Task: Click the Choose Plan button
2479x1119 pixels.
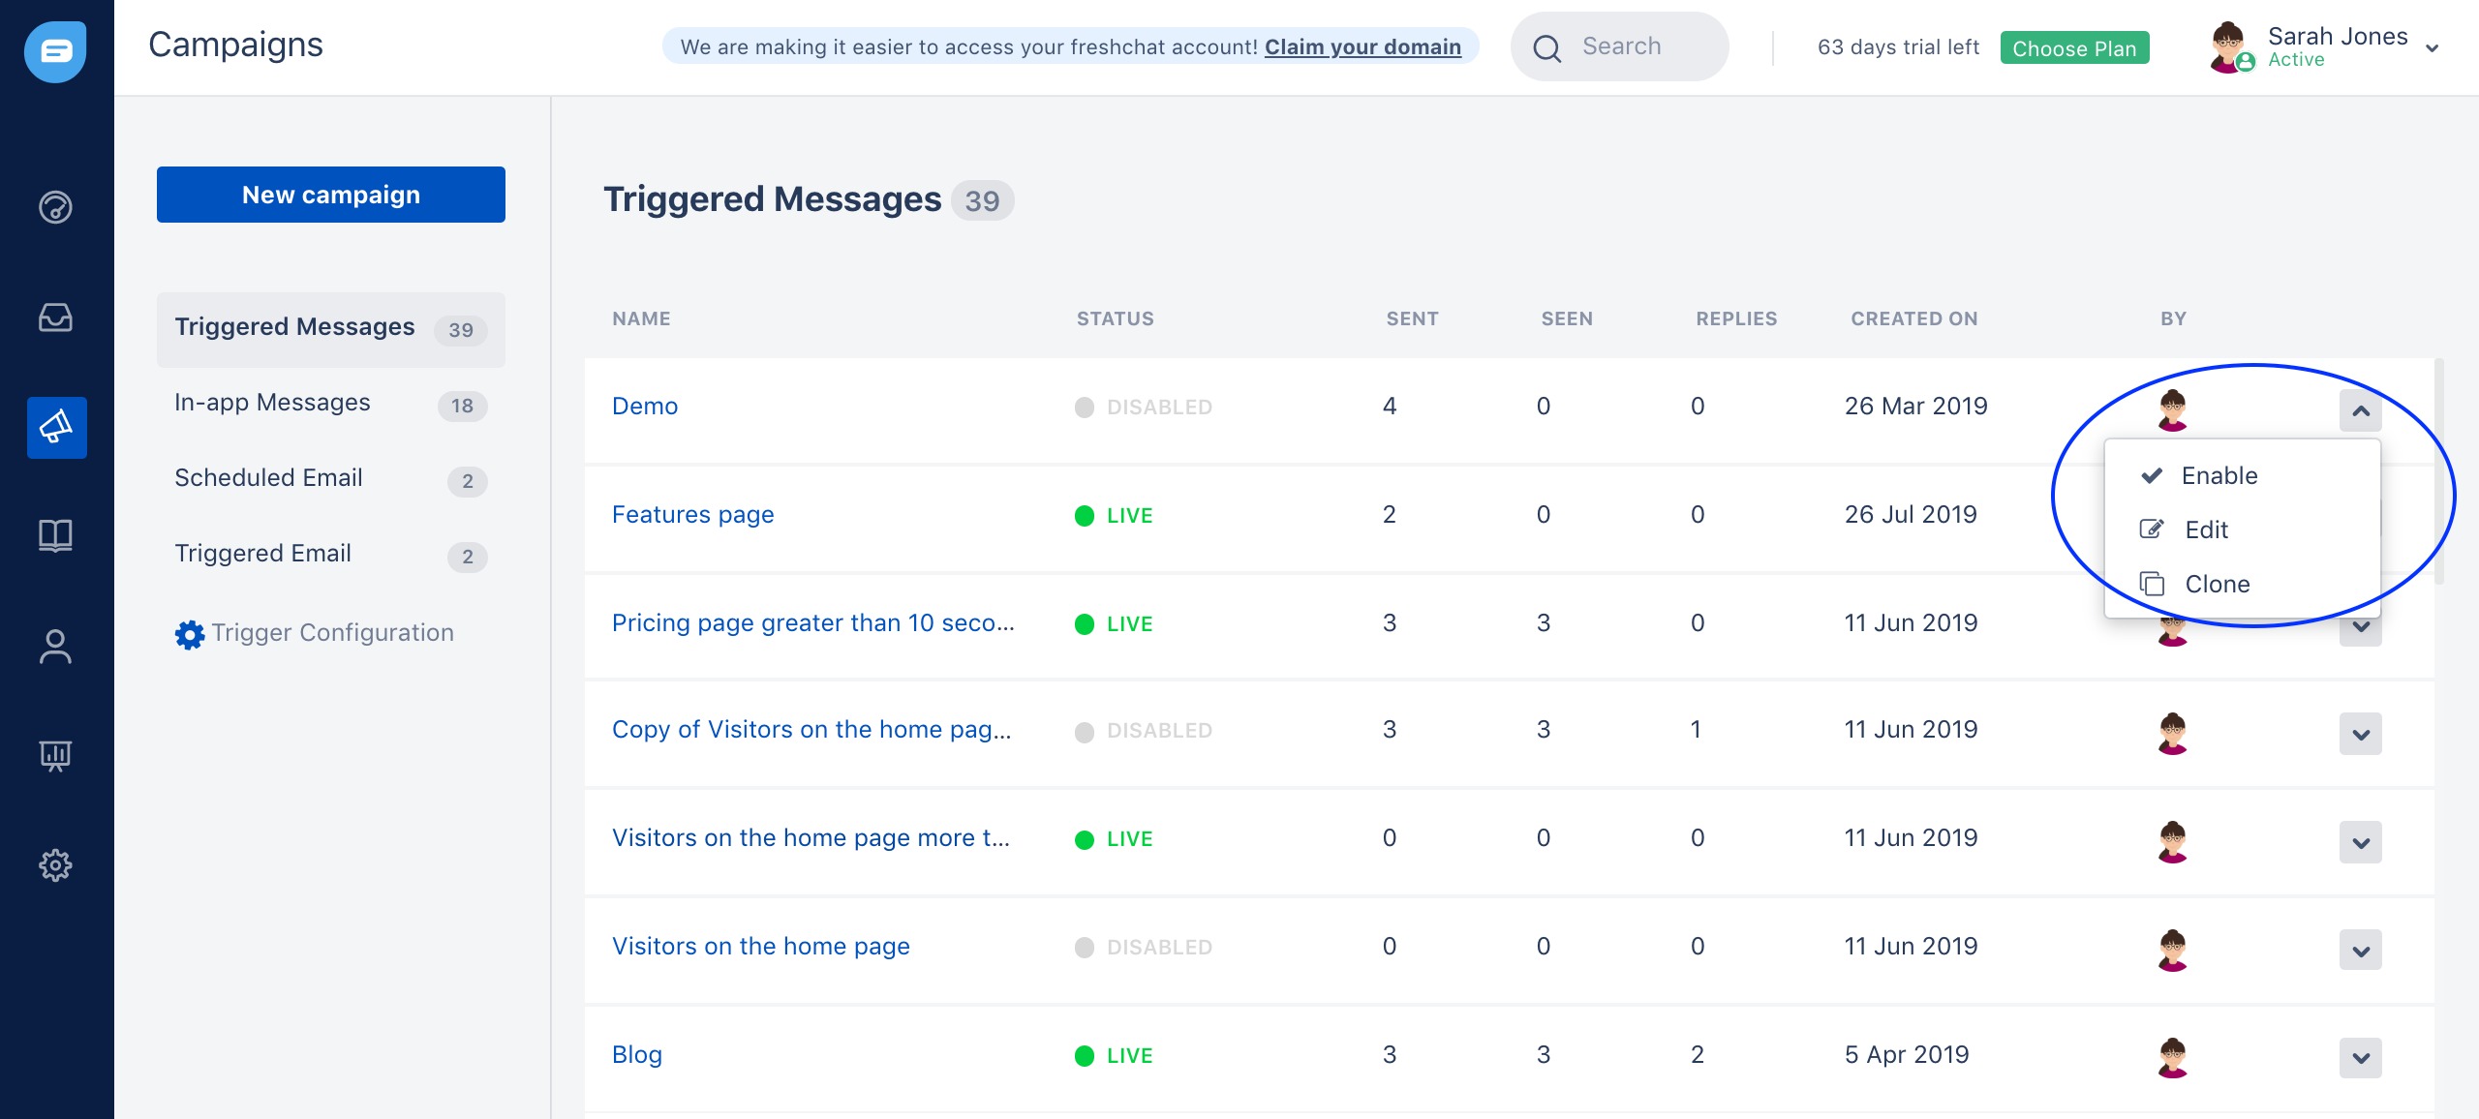Action: pos(2074,48)
